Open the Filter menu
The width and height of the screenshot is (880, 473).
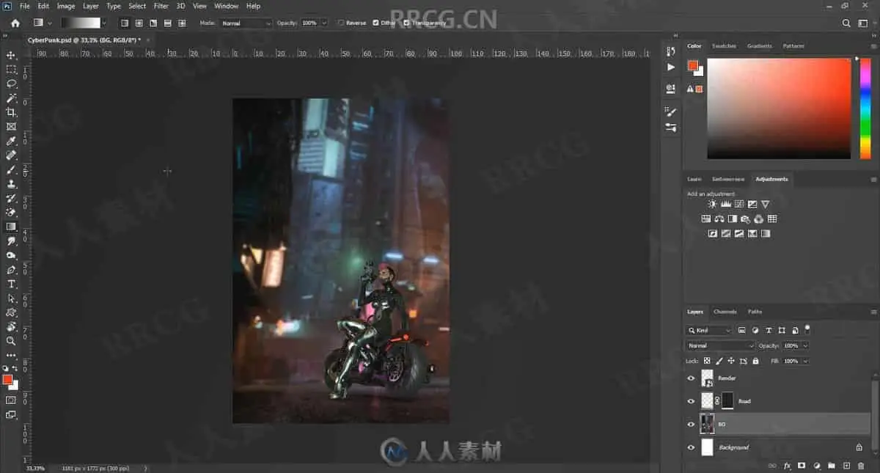(x=161, y=6)
